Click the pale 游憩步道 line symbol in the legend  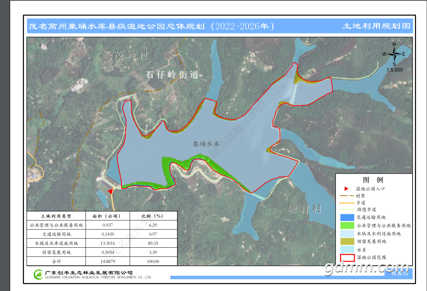click(x=347, y=210)
